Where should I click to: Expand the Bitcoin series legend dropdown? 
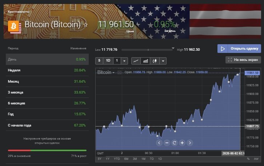click(113, 72)
